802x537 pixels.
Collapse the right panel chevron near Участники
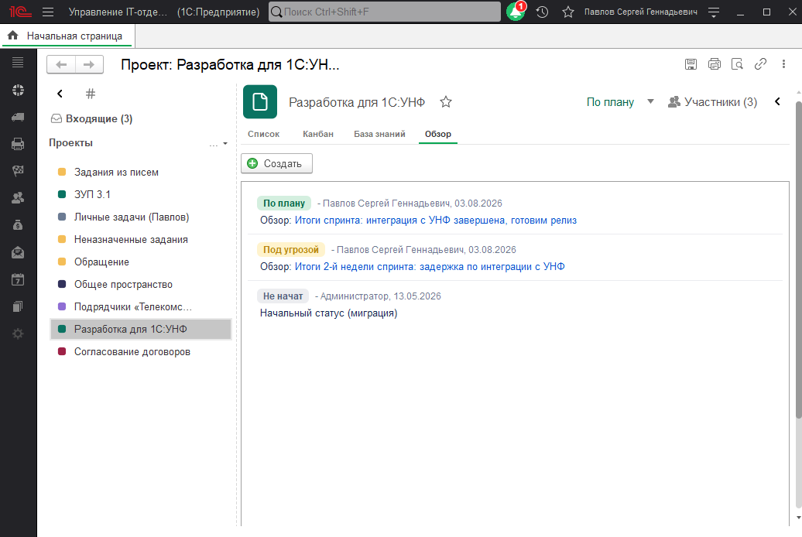click(x=777, y=102)
